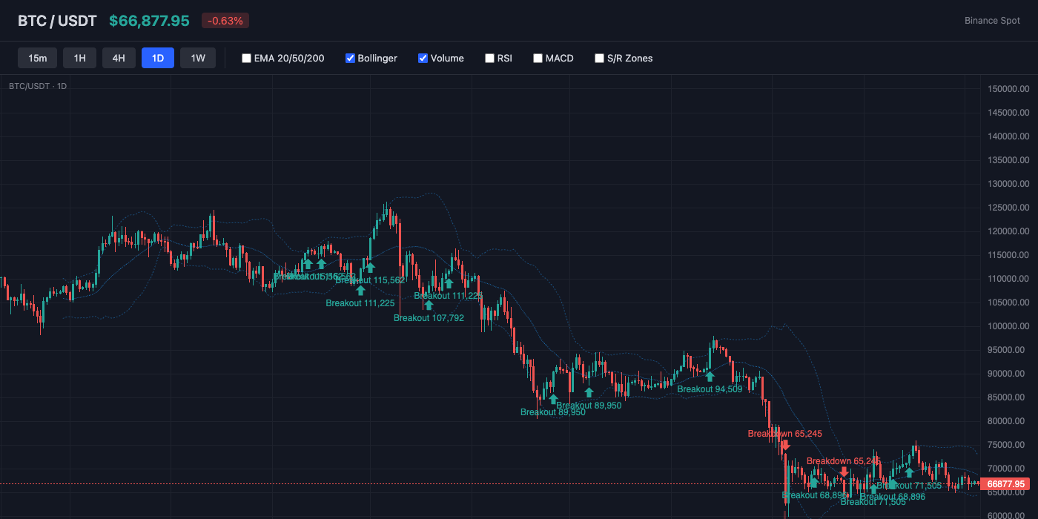1038x519 pixels.
Task: Switch to the 1W timeframe tab
Action: 197,57
